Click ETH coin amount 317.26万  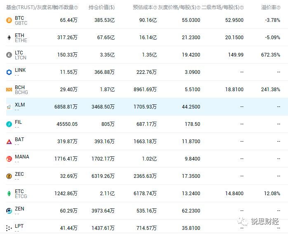pos(67,38)
